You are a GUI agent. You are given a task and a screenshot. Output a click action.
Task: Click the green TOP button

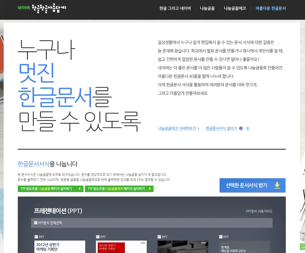click(x=302, y=247)
